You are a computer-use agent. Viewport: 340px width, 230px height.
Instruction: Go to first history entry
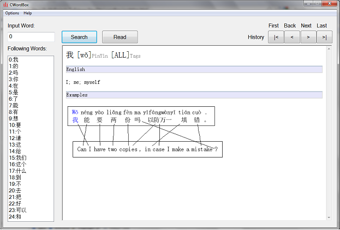[x=276, y=37]
